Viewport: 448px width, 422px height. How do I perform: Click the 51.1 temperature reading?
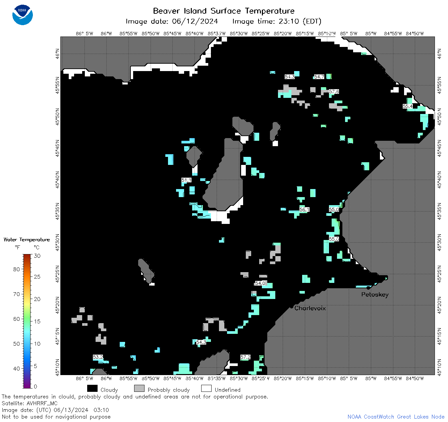[186, 180]
